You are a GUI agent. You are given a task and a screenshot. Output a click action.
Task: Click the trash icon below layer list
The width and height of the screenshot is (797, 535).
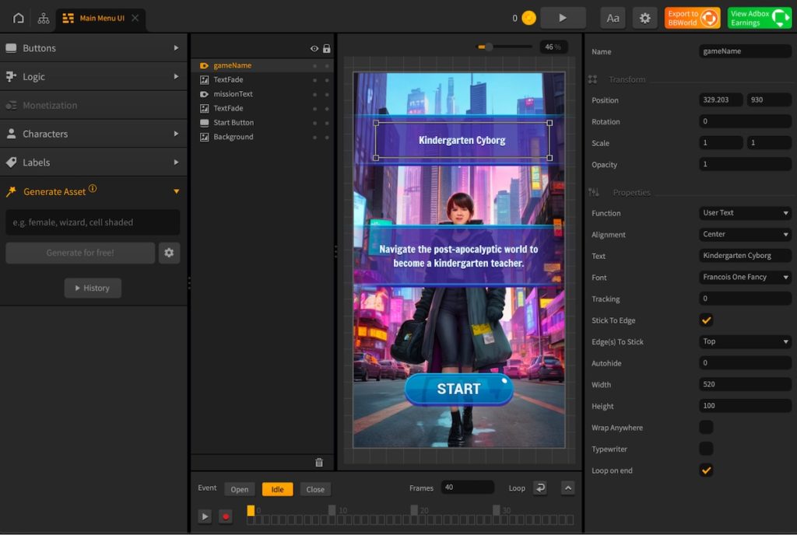(319, 463)
